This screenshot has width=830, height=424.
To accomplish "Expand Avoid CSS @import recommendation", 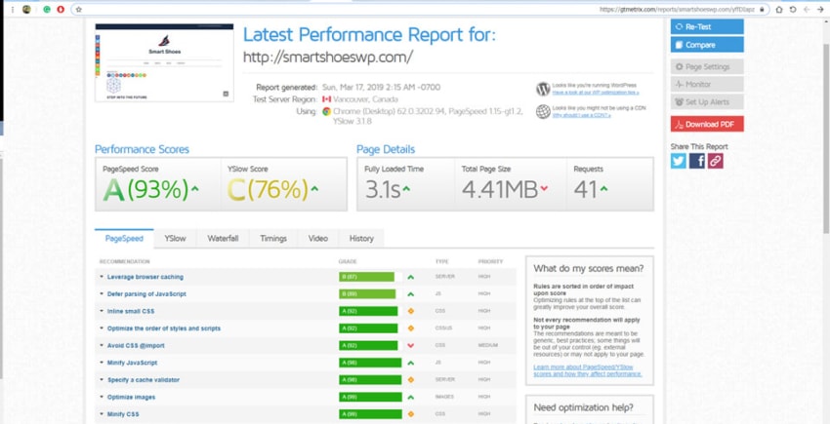I will point(133,346).
